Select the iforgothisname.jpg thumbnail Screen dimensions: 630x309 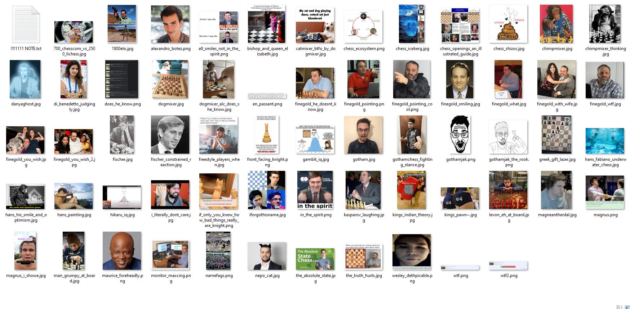click(267, 190)
